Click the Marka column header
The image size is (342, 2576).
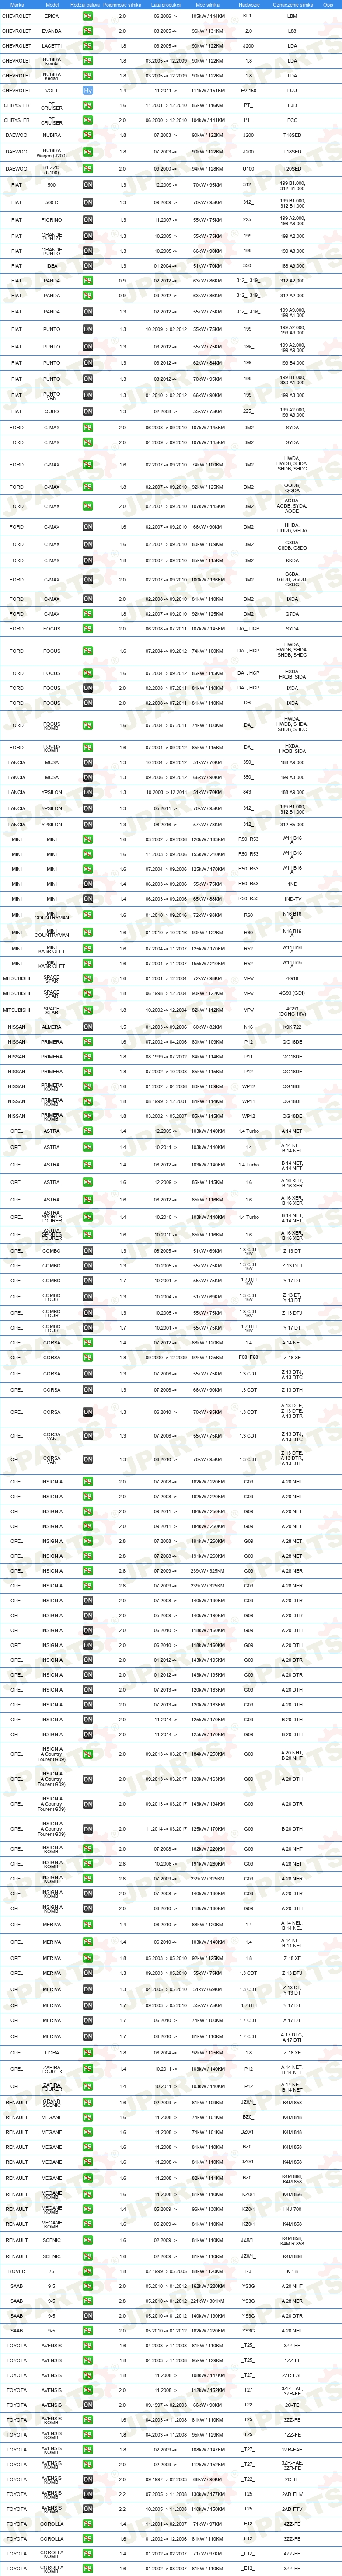click(17, 4)
